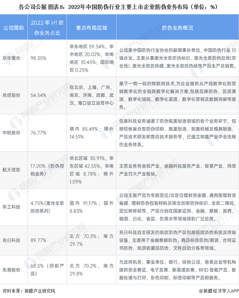
Task: Select the 2022年H1防伪业务占比 header
Action: coord(47,28)
